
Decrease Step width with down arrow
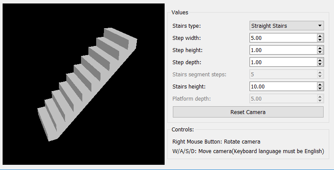[x=320, y=40]
